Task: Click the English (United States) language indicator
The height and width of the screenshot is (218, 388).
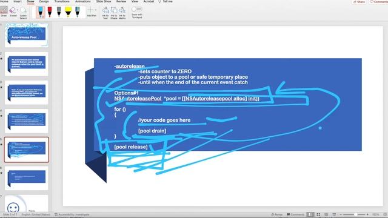Action: click(x=36, y=214)
